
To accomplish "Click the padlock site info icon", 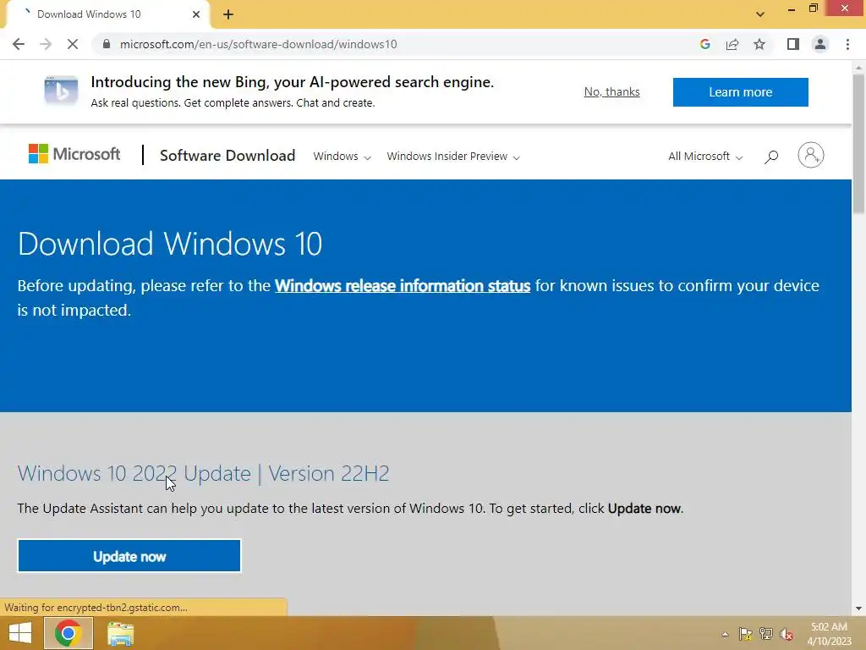I will point(107,44).
